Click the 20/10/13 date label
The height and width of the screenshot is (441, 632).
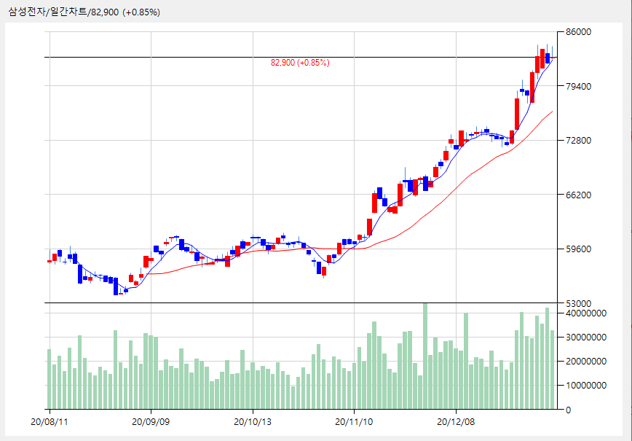tap(253, 422)
